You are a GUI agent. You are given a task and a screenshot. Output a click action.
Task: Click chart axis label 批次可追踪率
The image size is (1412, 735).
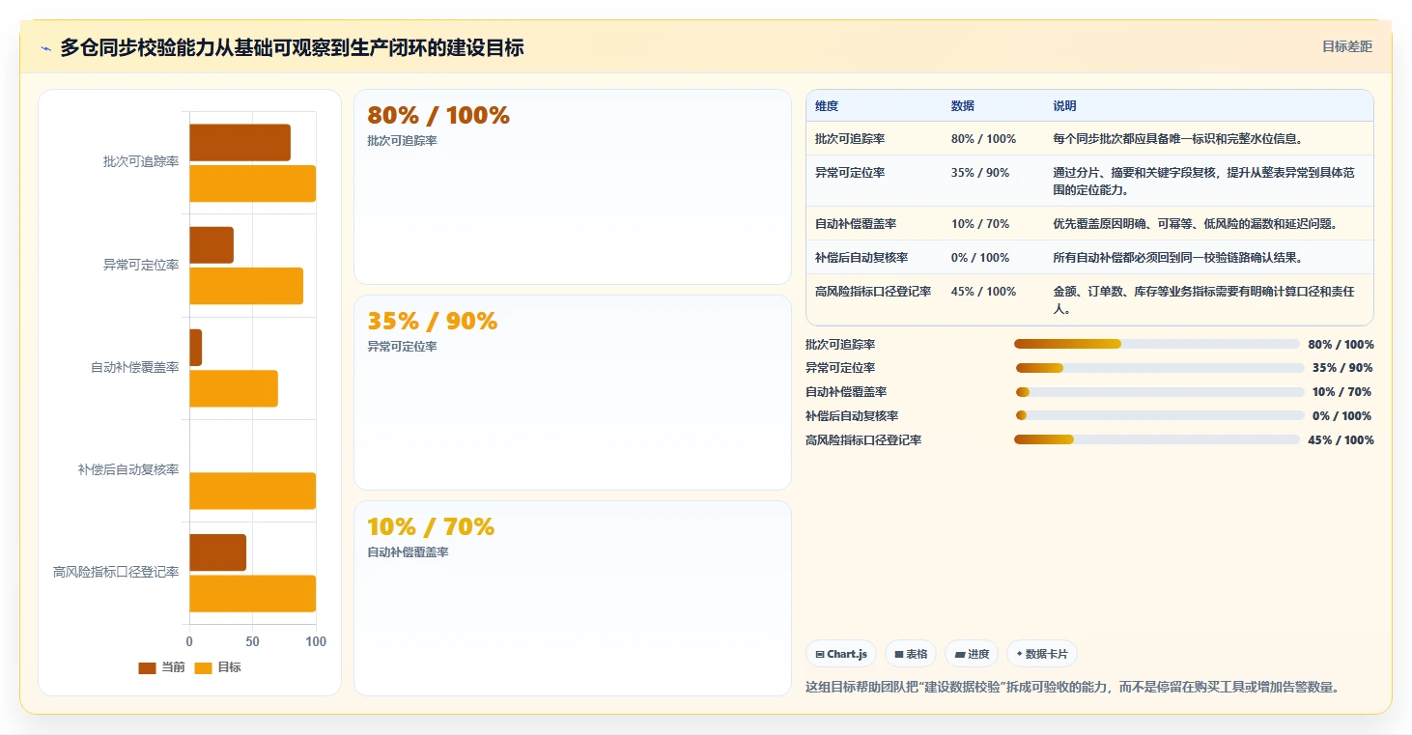(141, 162)
